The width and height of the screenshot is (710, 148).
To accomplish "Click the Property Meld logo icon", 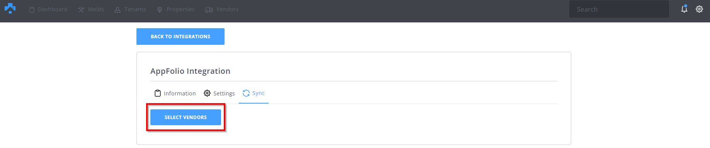I will click(x=10, y=8).
